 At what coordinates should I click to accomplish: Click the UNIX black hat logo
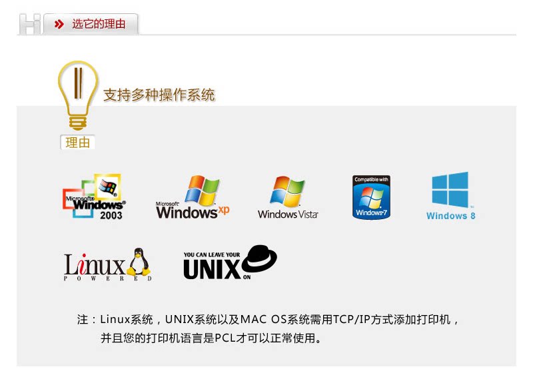[230, 262]
